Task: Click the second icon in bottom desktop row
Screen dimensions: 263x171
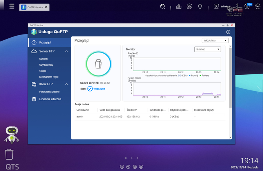Action: (x=128, y=167)
